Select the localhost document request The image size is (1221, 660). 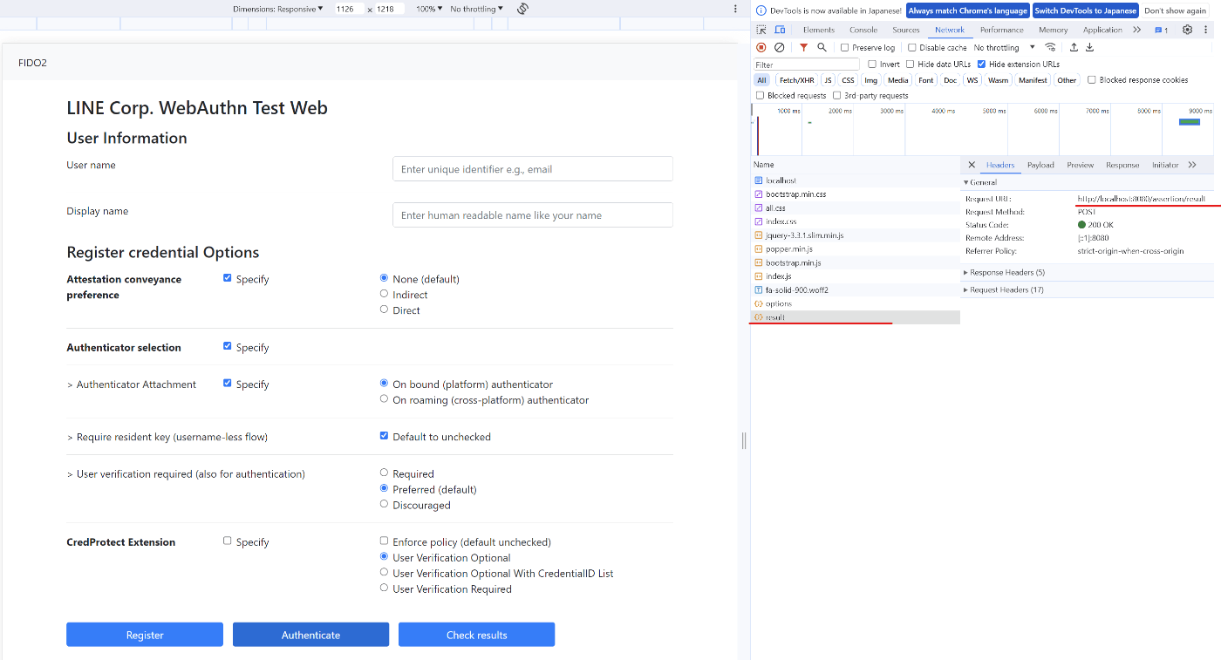click(855, 180)
